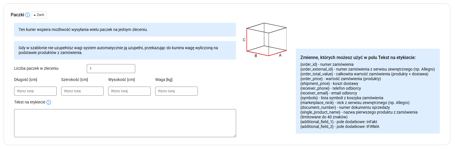
Task: Collapse the Paczki section with Zwiń
Action: [39, 15]
